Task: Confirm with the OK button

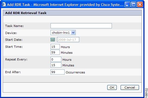Action: coord(112,87)
